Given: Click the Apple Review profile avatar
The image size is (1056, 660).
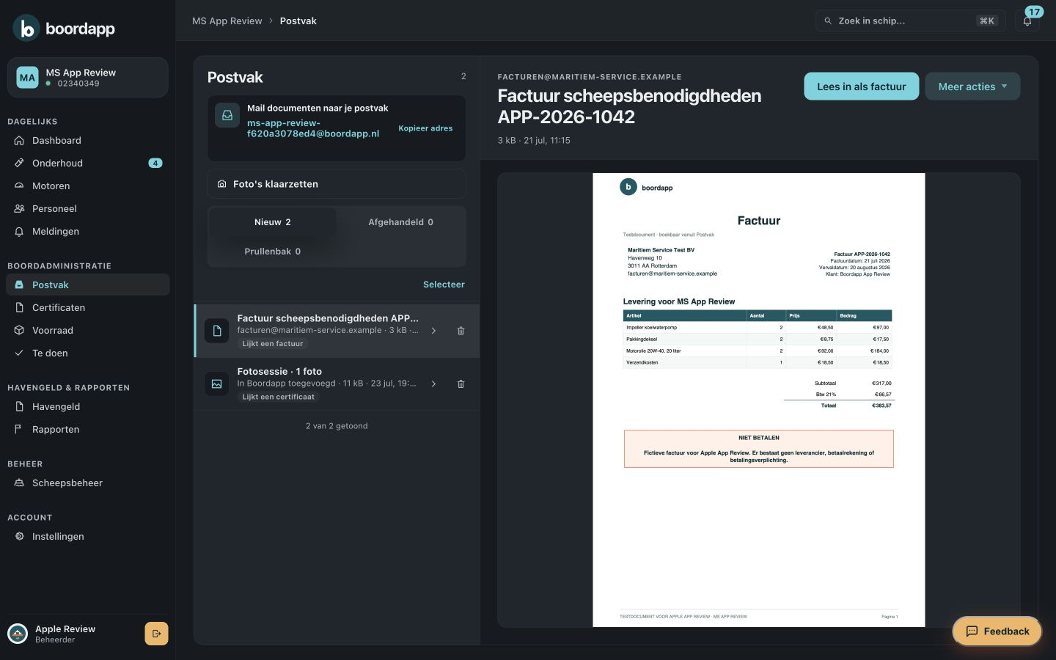Looking at the screenshot, I should (18, 634).
